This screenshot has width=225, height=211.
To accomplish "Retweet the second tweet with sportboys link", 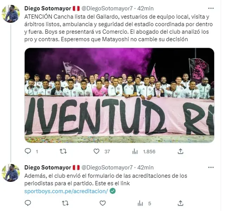I will point(65,203).
